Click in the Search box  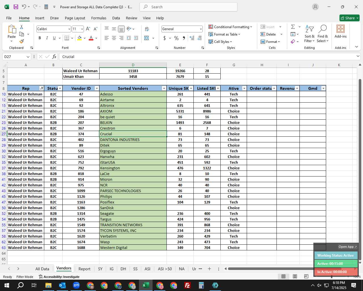click(188, 7)
